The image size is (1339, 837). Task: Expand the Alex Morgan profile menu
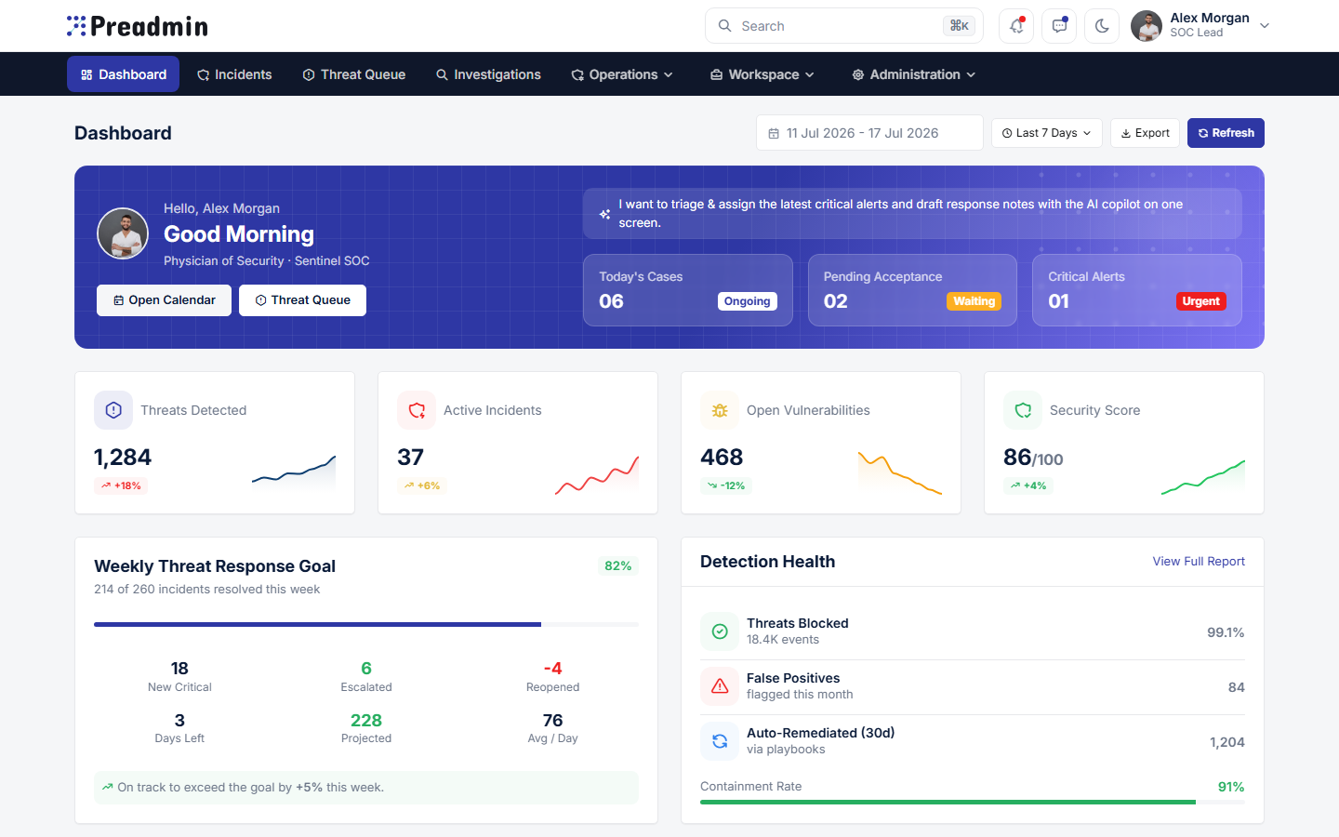click(1200, 26)
